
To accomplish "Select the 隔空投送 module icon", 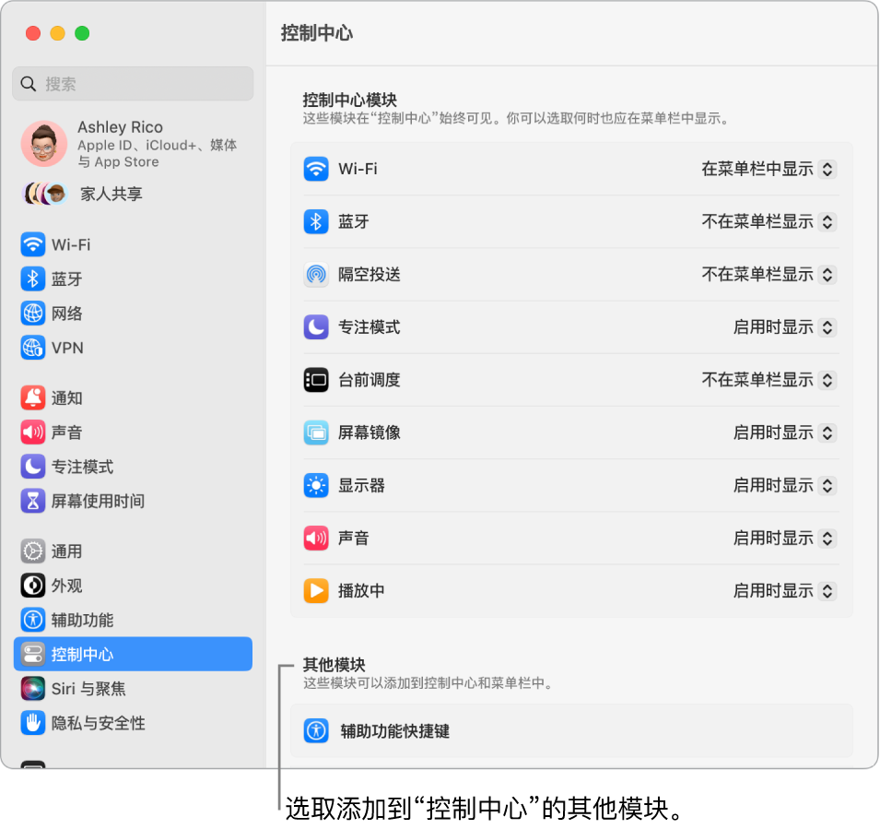I will coord(316,274).
